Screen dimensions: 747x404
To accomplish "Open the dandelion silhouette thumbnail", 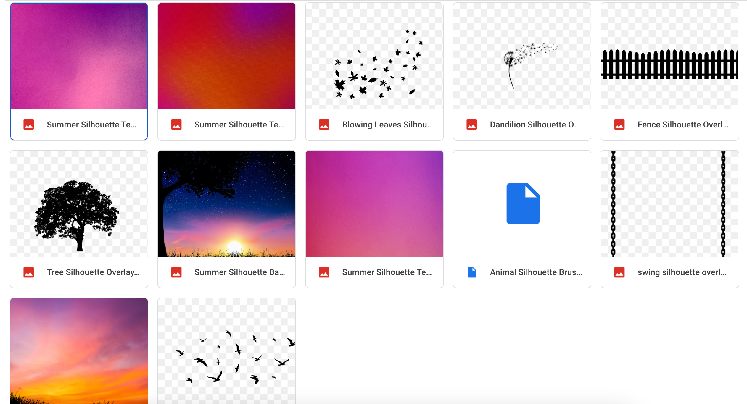I will tap(522, 56).
